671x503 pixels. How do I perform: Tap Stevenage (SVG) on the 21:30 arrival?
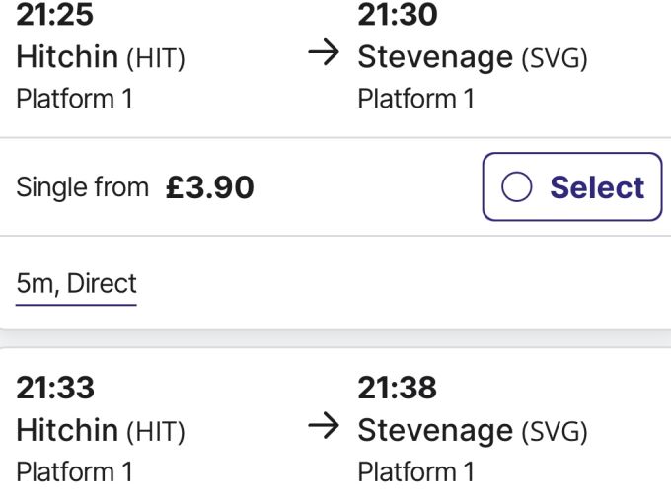tap(473, 57)
